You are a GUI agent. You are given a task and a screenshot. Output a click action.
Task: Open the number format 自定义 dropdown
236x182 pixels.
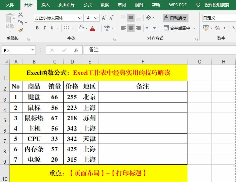click(x=219, y=18)
